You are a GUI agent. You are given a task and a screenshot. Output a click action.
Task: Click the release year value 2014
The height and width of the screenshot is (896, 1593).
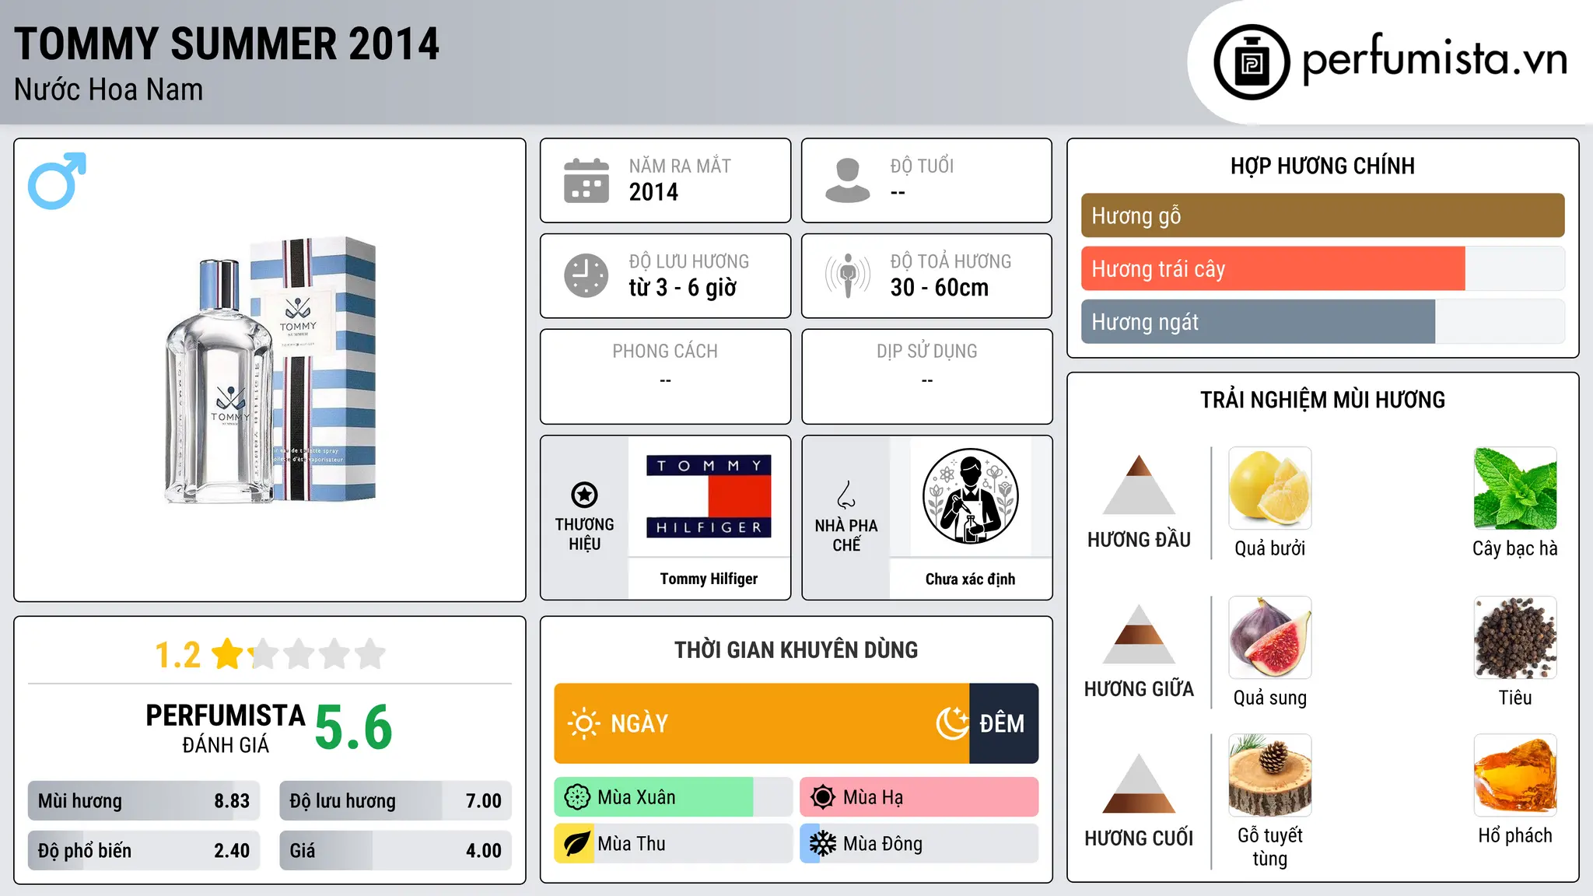pyautogui.click(x=653, y=192)
